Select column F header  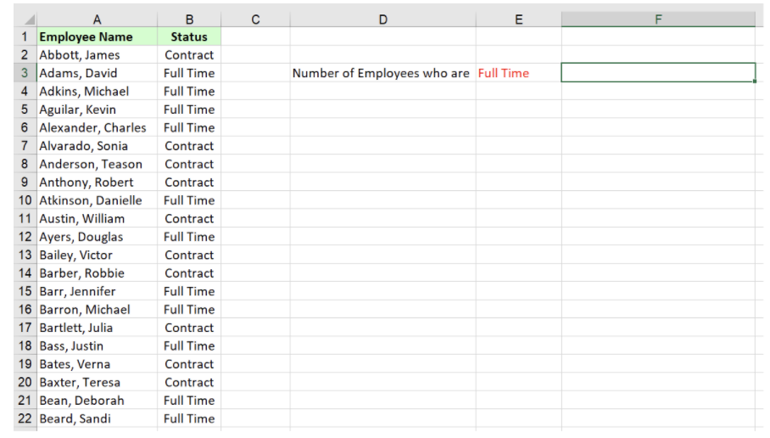(658, 20)
